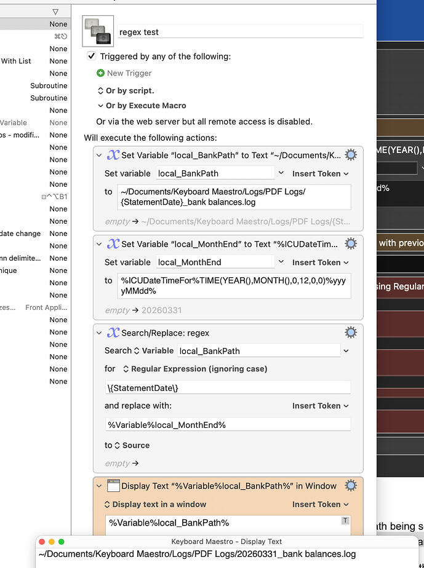Click the ICUDateTimeFor text field
The image size is (424, 568).
(234, 286)
